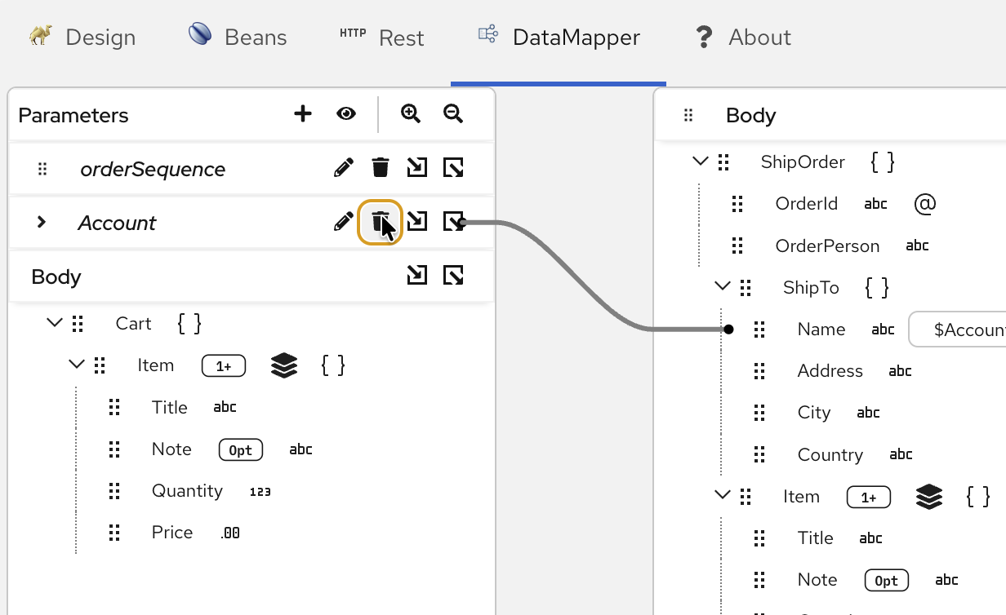Viewport: 1006px width, 615px height.
Task: Open the About page
Action: click(x=741, y=37)
